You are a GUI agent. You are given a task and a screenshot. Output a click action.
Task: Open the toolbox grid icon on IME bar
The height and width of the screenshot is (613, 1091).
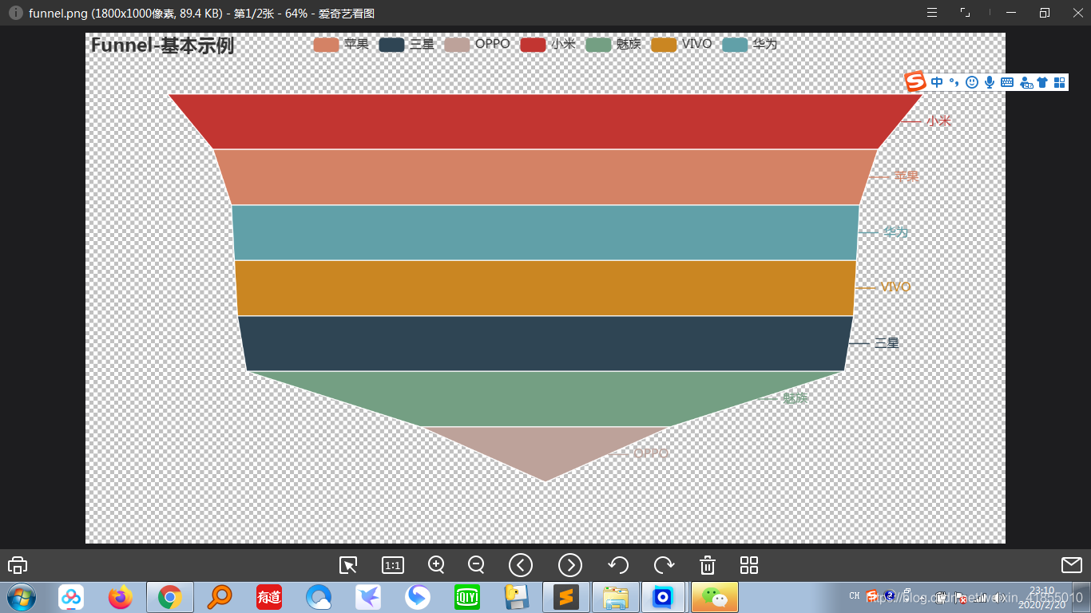coord(1060,82)
